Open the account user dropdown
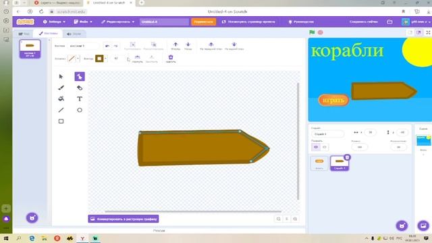Viewport: 432px width, 243px height. (416, 22)
